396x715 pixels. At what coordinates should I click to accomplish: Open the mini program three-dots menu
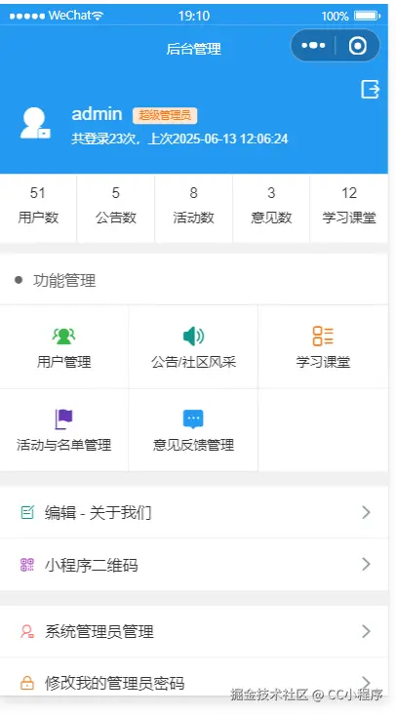tap(313, 46)
